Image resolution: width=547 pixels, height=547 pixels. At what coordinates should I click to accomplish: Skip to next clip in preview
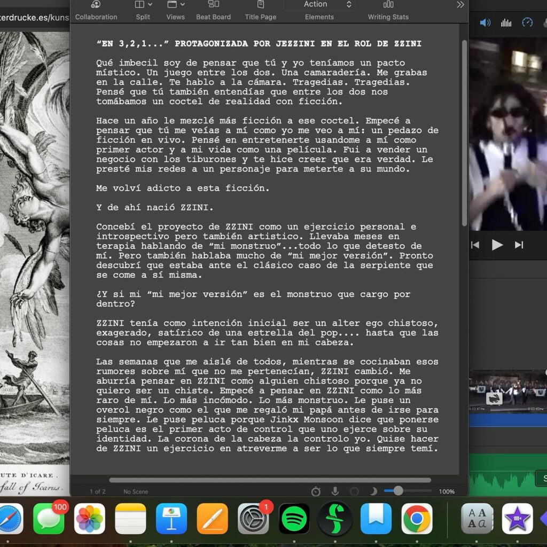519,245
